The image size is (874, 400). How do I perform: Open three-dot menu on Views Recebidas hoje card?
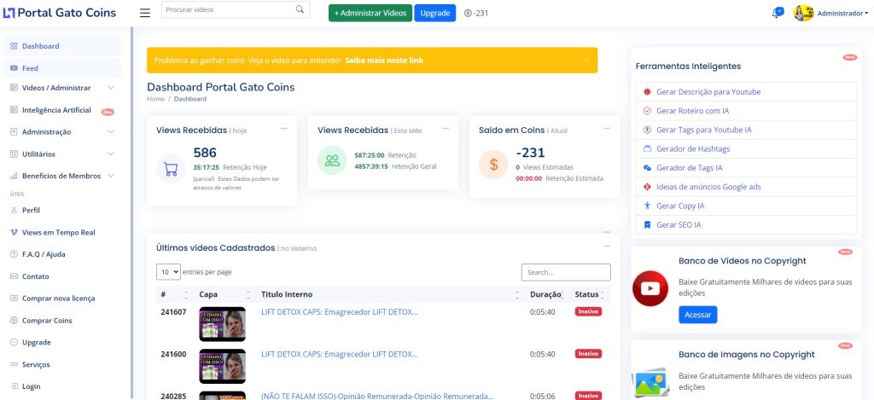click(x=284, y=128)
